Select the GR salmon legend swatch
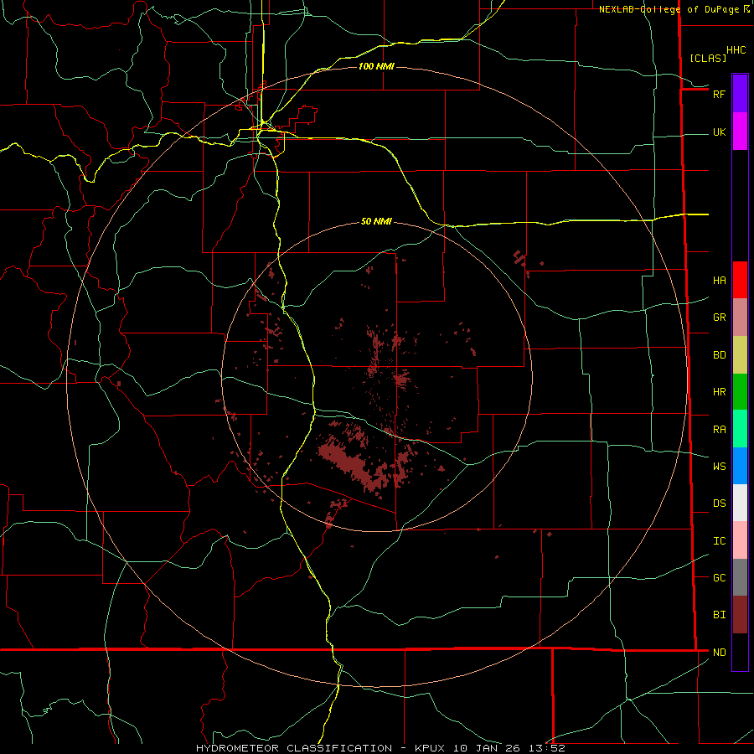This screenshot has height=754, width=754. [740, 318]
